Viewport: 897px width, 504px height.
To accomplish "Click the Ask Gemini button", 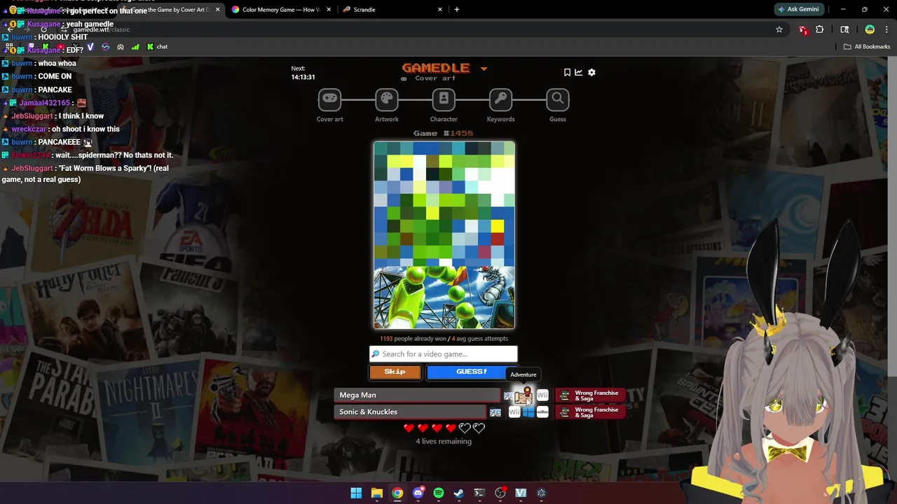I will [x=798, y=9].
